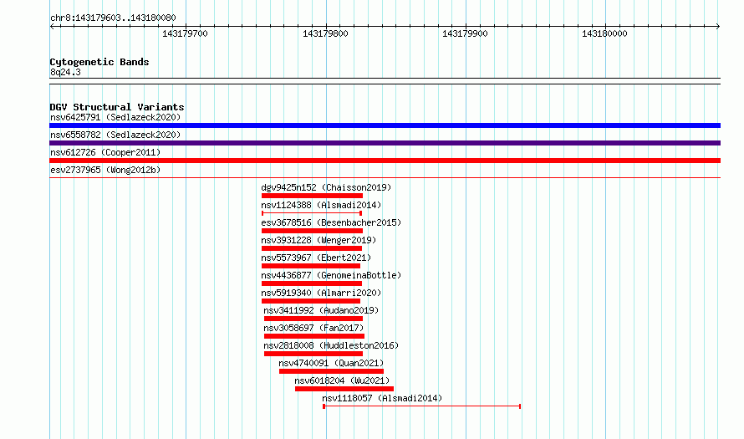Click the red nsv612726 Cooper2011 bar
This screenshot has width=744, height=439.
pyautogui.click(x=385, y=161)
